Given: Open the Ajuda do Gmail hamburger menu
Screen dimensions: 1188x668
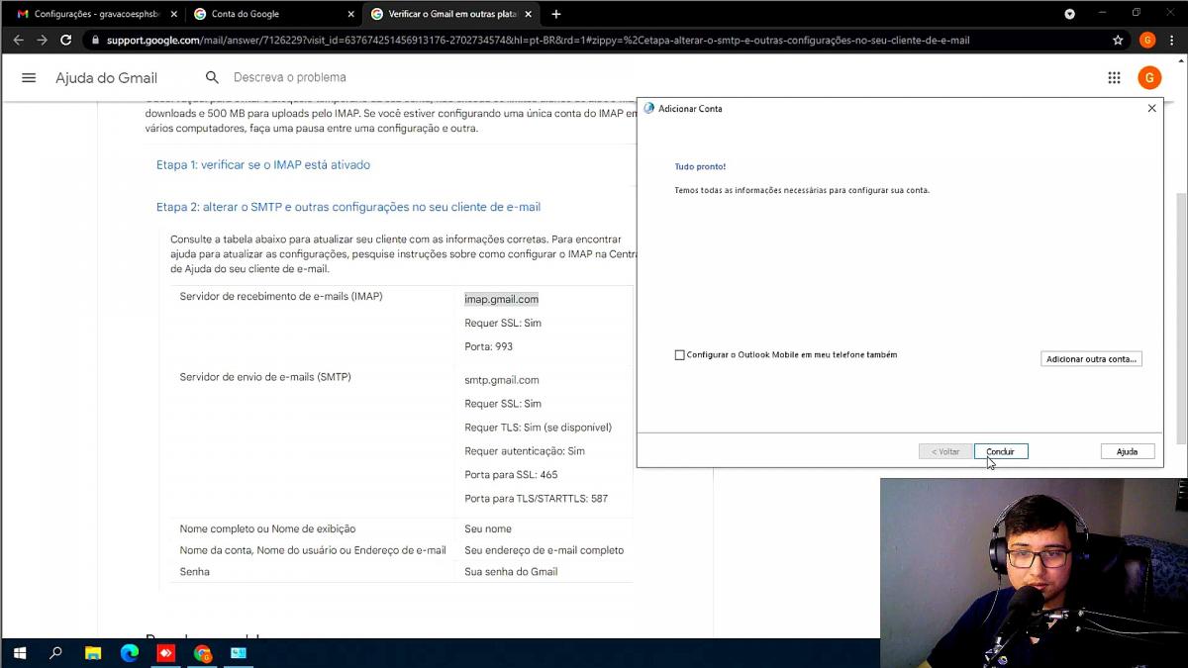Looking at the screenshot, I should click(x=29, y=77).
